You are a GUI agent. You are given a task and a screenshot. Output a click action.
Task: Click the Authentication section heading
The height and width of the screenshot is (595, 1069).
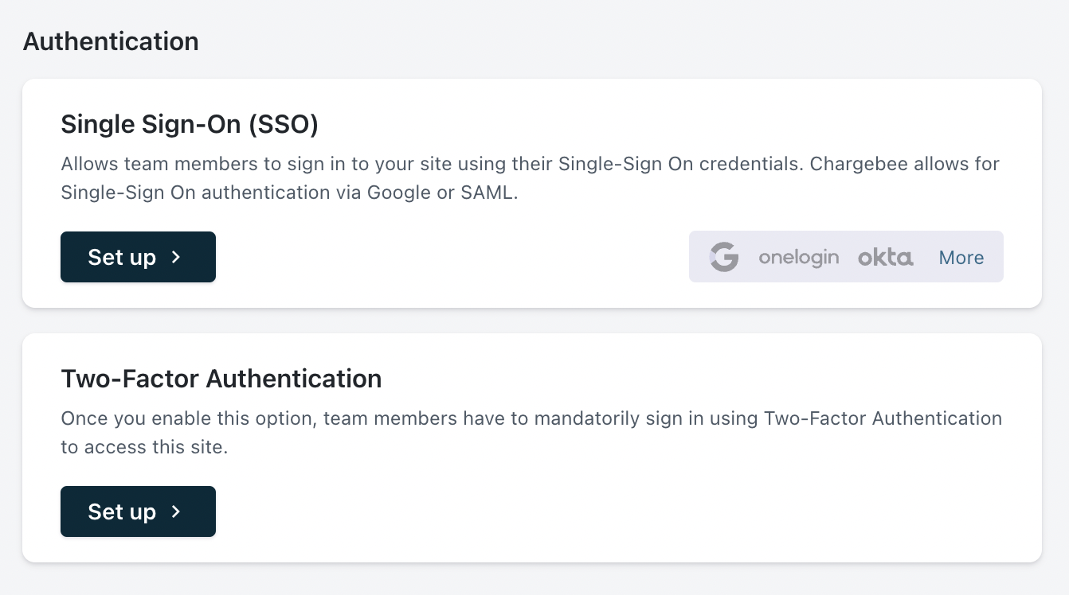point(111,41)
